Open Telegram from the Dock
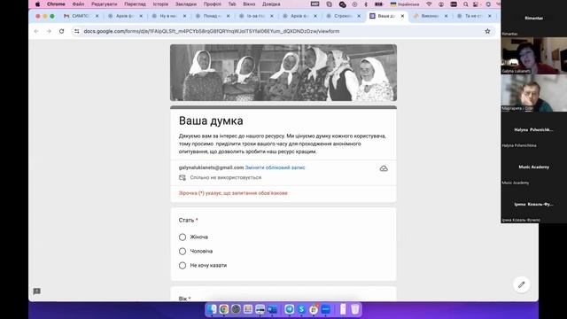The image size is (567, 319). pos(289,309)
